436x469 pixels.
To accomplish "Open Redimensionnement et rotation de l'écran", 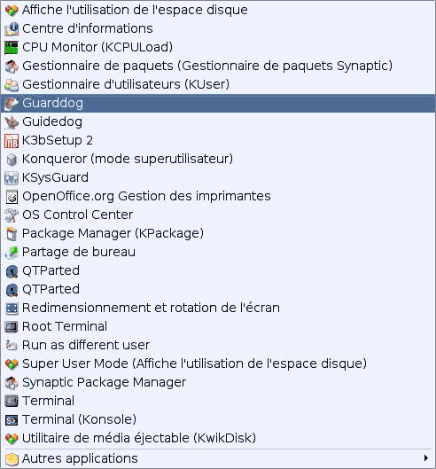I will (218, 308).
